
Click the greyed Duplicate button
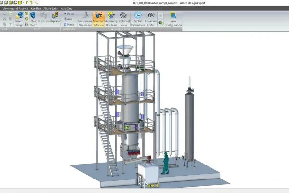coord(43,17)
